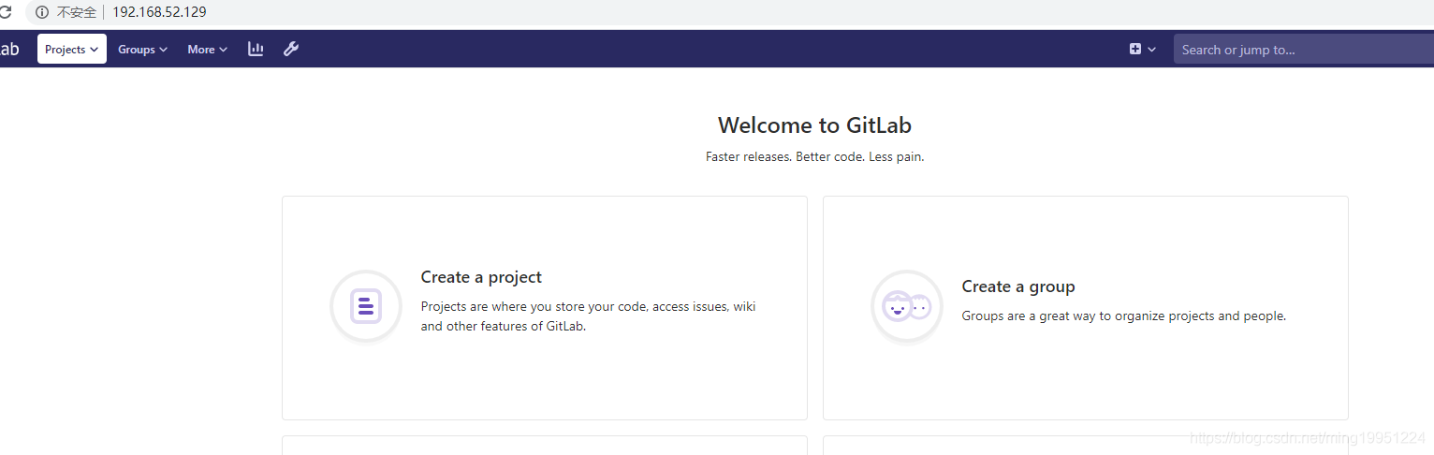
Task: Expand the Groups dropdown menu
Action: 142,49
